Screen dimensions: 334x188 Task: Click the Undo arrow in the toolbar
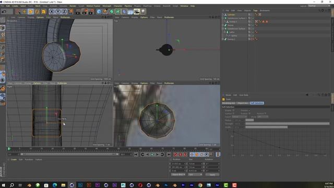coord(4,11)
